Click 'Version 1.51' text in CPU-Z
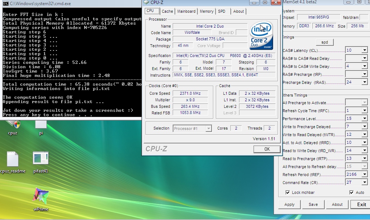 coord(264,139)
